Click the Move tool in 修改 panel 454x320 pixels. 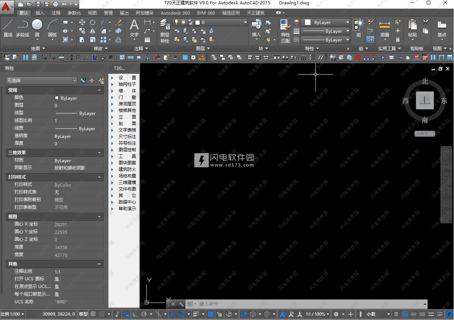[82, 22]
